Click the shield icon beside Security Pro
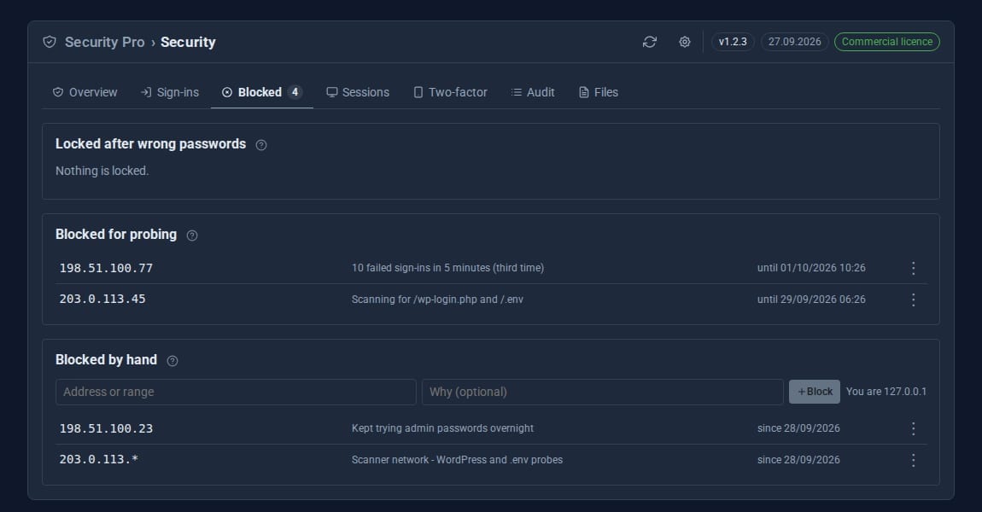Image resolution: width=982 pixels, height=512 pixels. (50, 42)
